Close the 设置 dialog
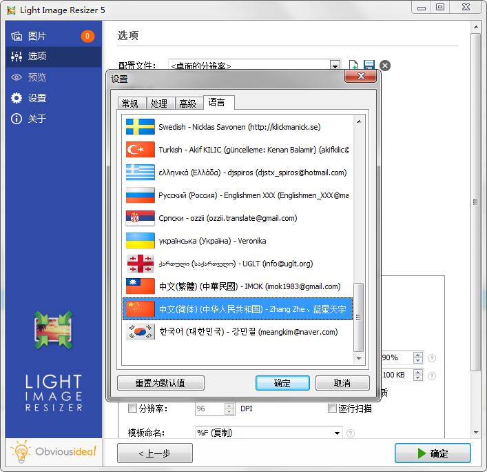The width and height of the screenshot is (487, 472). [x=360, y=76]
